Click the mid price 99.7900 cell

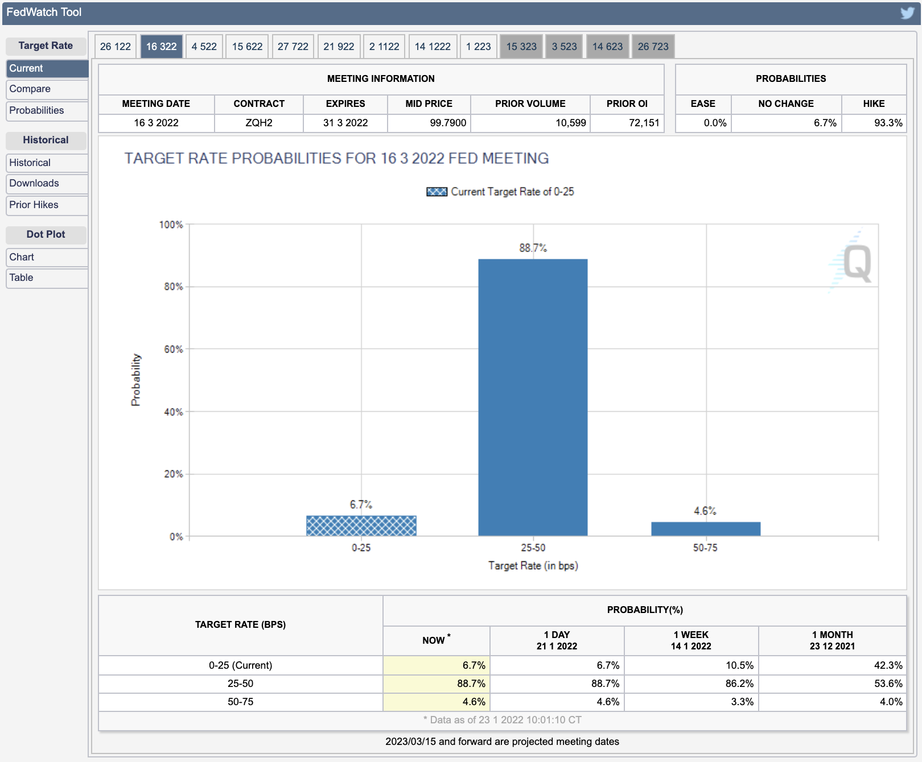(429, 123)
